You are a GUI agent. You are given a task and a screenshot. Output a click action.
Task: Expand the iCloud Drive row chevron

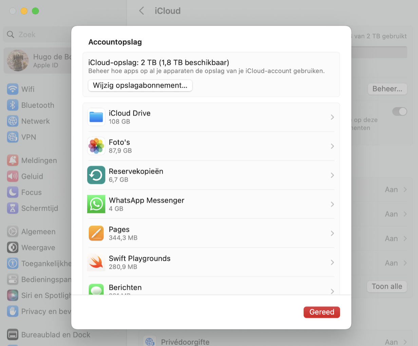pyautogui.click(x=332, y=117)
